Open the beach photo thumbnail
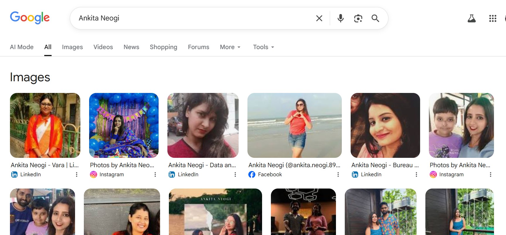506x235 pixels. pyautogui.click(x=294, y=125)
